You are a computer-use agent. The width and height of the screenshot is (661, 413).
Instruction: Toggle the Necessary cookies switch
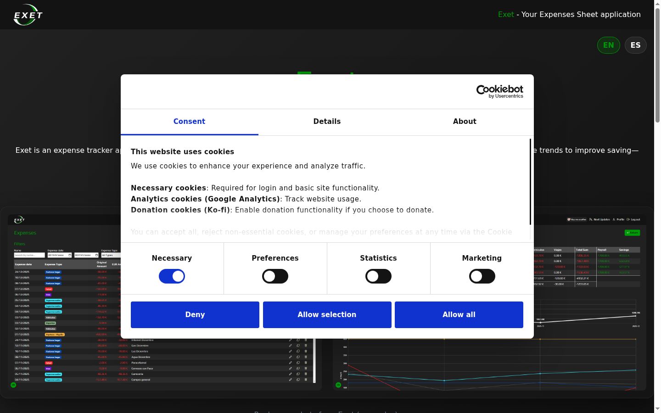click(x=172, y=276)
